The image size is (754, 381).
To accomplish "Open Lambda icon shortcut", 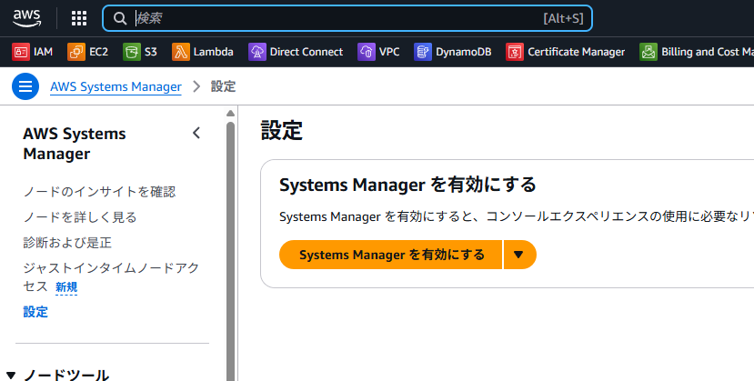I will coord(180,52).
